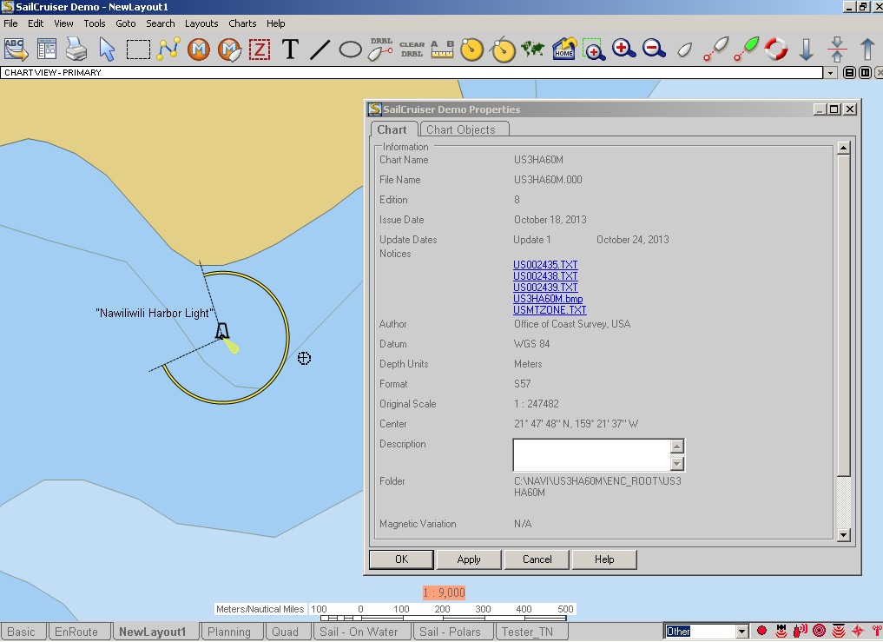Click the Properties dialog scrollbar down arrow

pyautogui.click(x=843, y=535)
